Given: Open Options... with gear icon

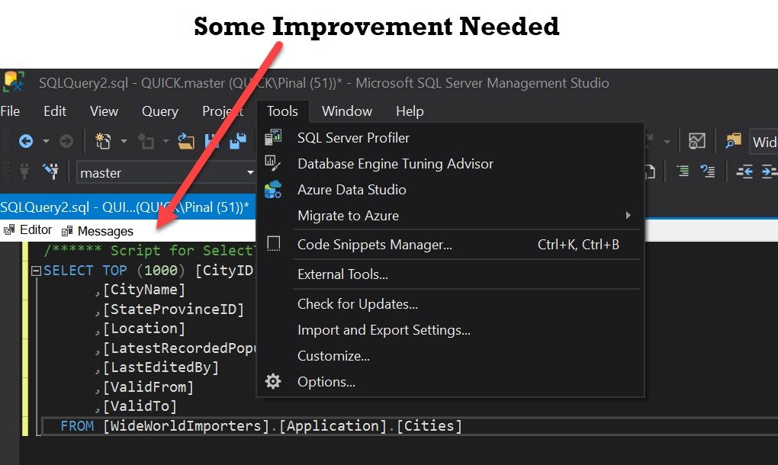Looking at the screenshot, I should click(x=451, y=382).
